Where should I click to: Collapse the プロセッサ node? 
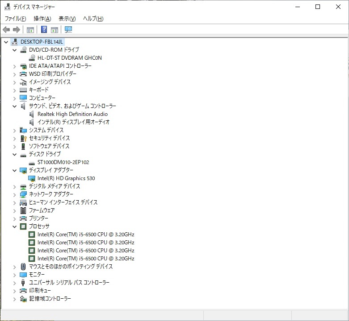(x=15, y=226)
